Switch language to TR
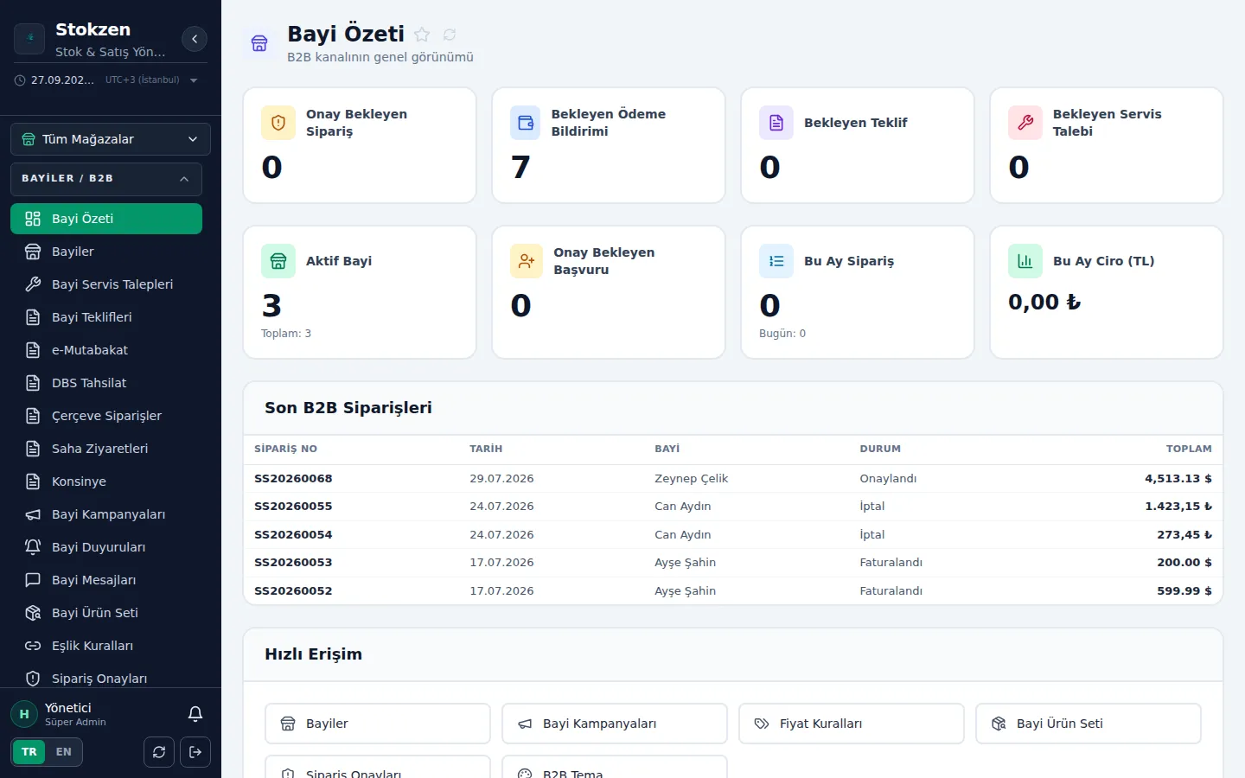 [29, 752]
